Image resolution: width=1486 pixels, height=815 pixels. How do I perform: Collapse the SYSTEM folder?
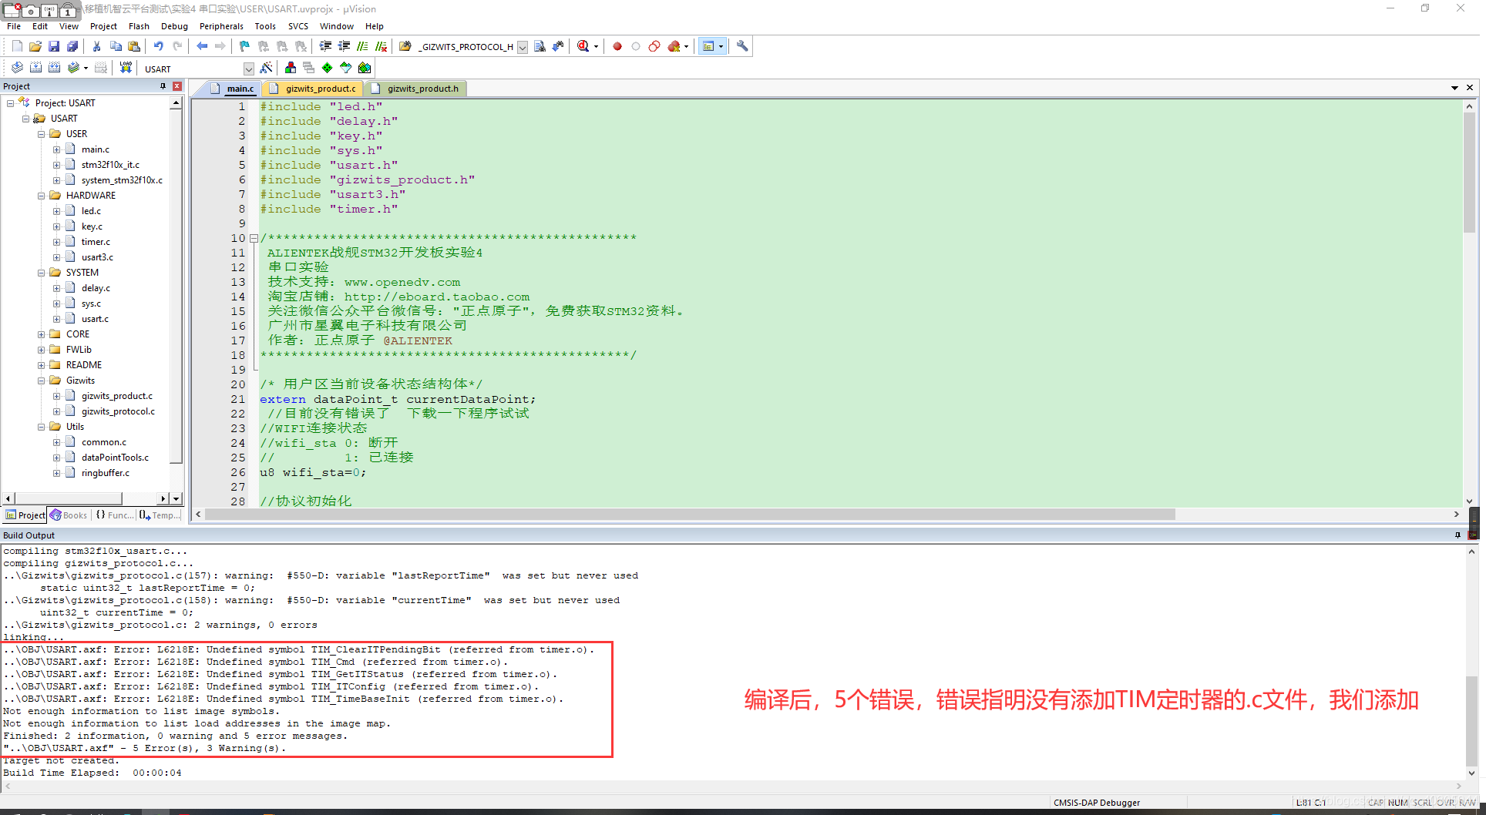click(42, 273)
